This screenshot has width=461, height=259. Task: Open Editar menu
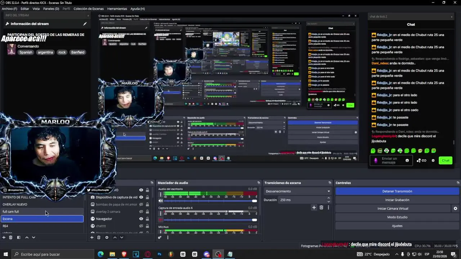click(25, 9)
